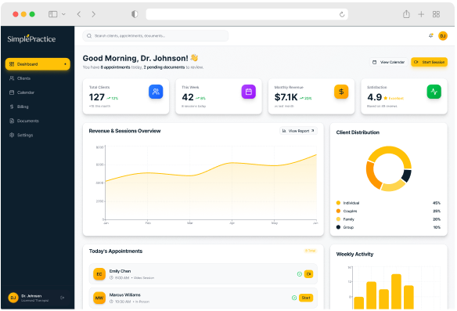The width and height of the screenshot is (457, 311).
Task: Click the magnifier icon in search bar
Action: pyautogui.click(x=89, y=36)
